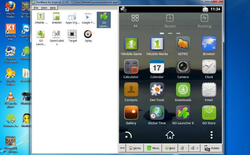Switch to the All apps tab

pos(135,21)
